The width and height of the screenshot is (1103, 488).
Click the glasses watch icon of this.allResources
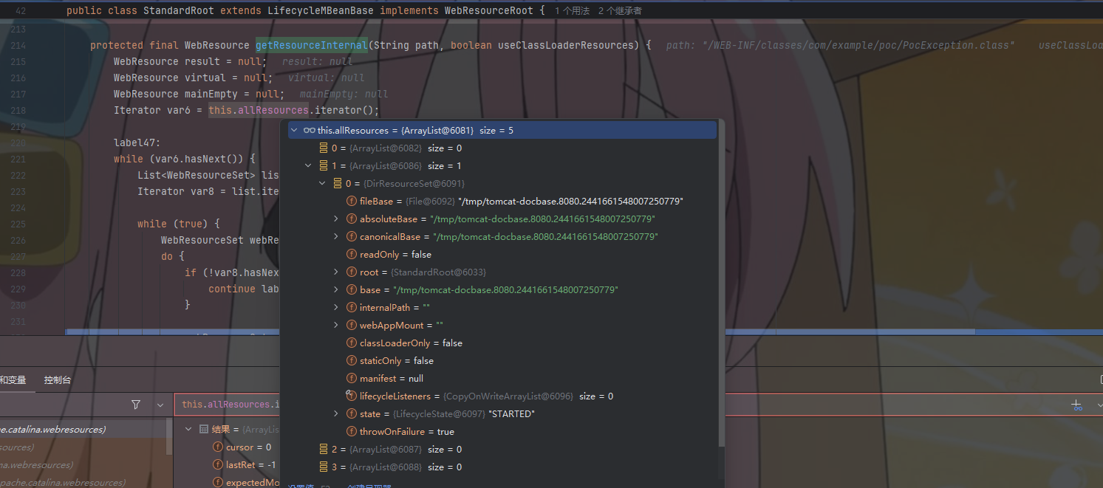[x=309, y=131]
